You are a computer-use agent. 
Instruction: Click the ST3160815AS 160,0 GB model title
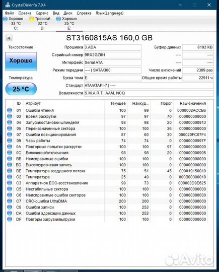pos(109,38)
